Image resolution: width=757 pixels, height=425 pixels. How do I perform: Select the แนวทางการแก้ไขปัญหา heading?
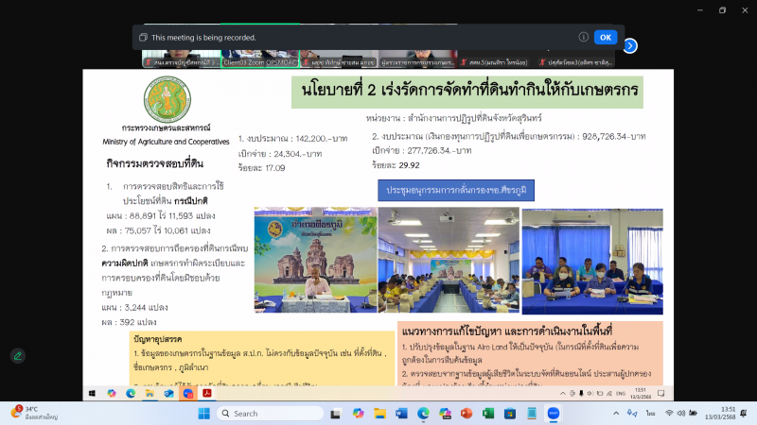click(x=507, y=331)
